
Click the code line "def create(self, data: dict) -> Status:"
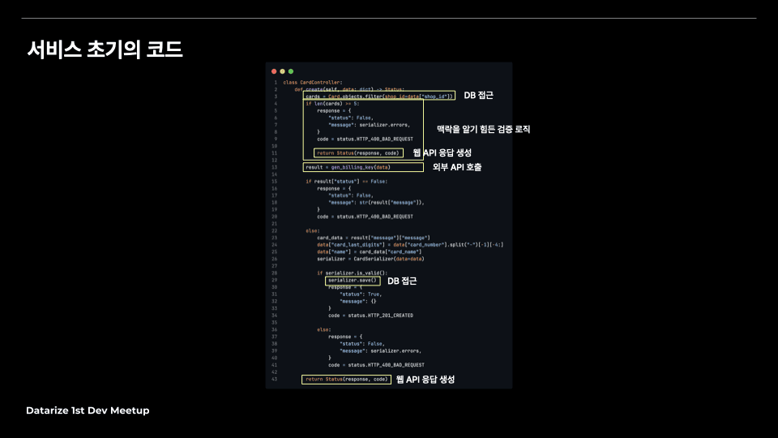(349, 89)
